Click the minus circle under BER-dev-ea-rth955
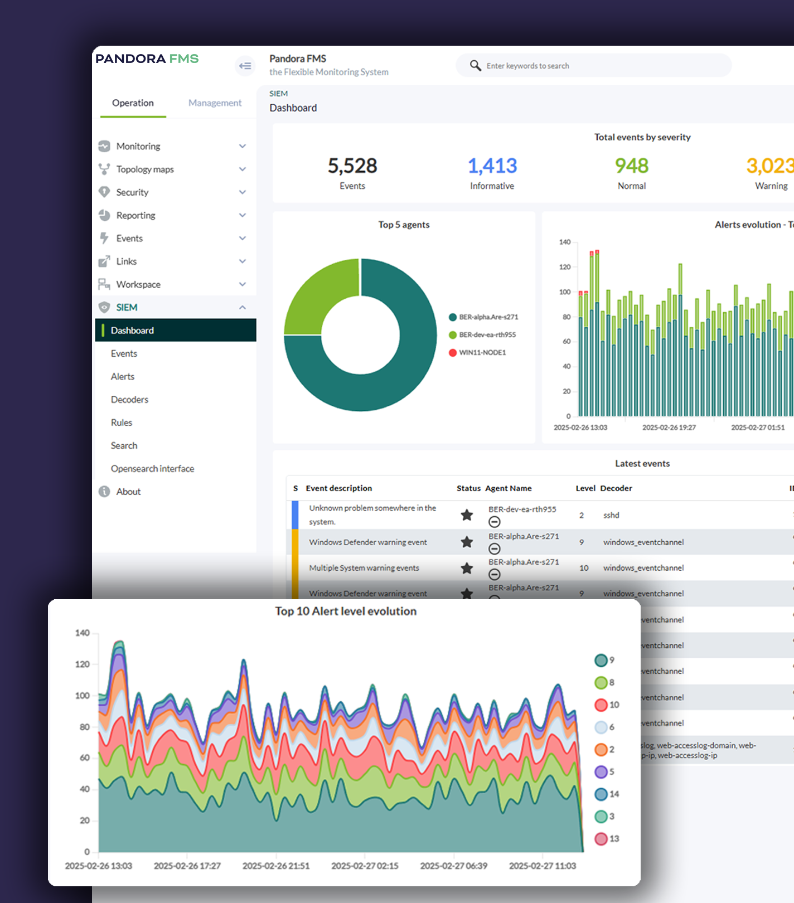The image size is (794, 903). (x=495, y=522)
